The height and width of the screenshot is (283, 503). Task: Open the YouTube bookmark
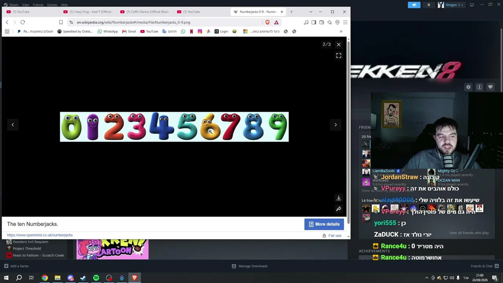click(x=149, y=31)
